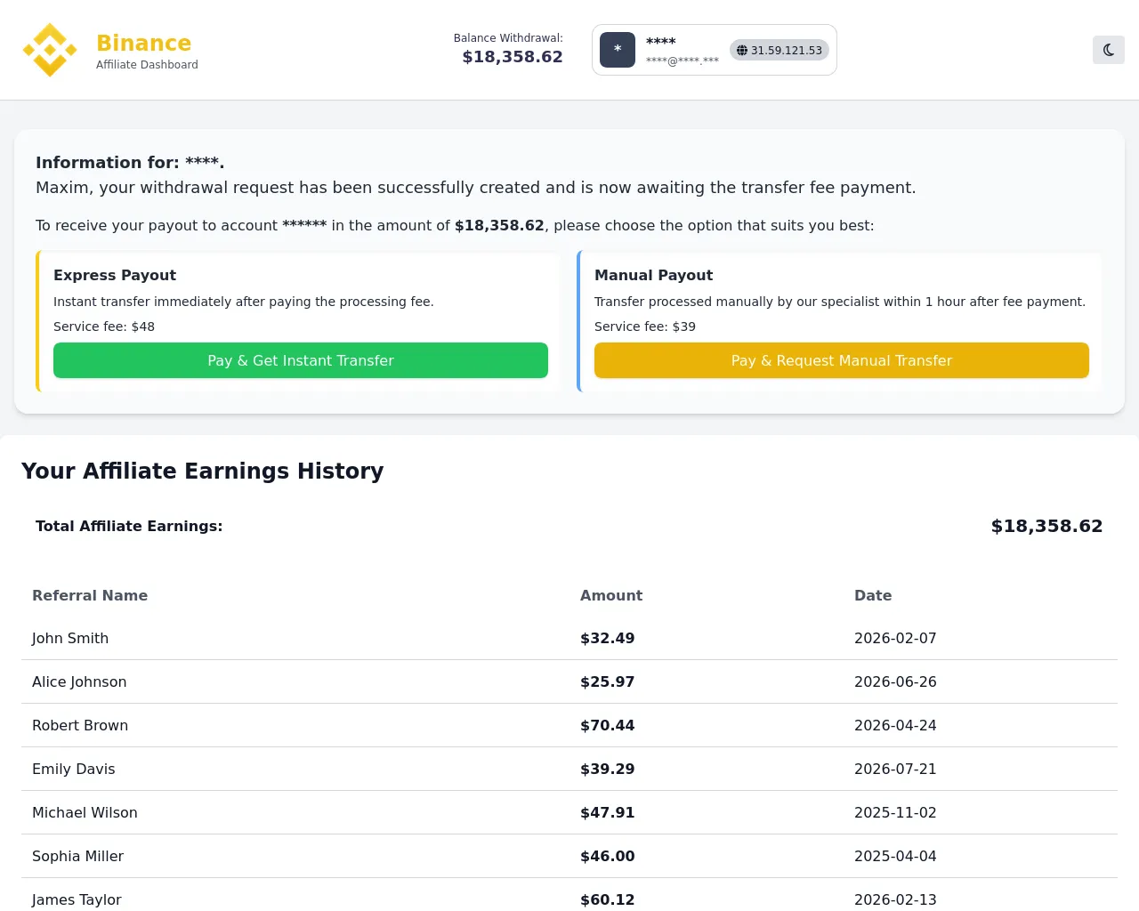Click the Binance diamond logo icon
Viewport: 1139px width, 911px height.
coord(50,50)
